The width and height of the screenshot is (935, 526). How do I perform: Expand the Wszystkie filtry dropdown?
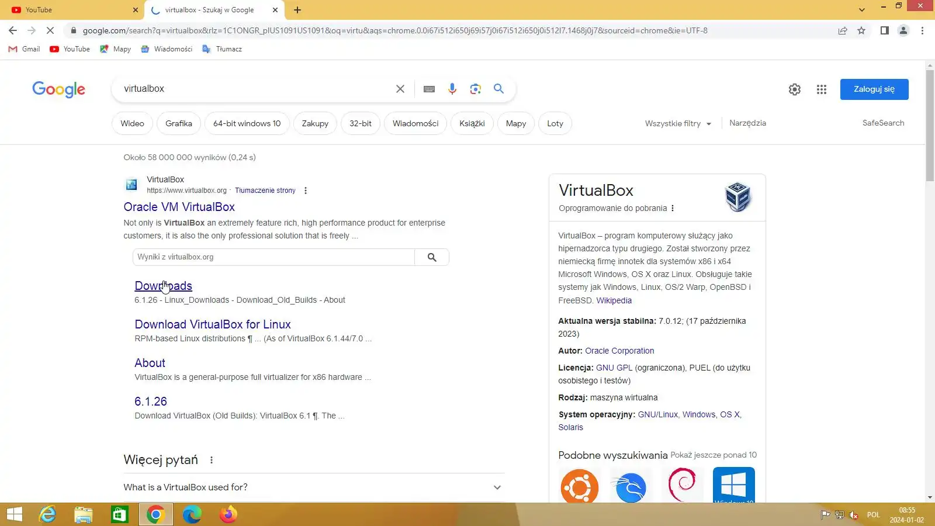[678, 123]
